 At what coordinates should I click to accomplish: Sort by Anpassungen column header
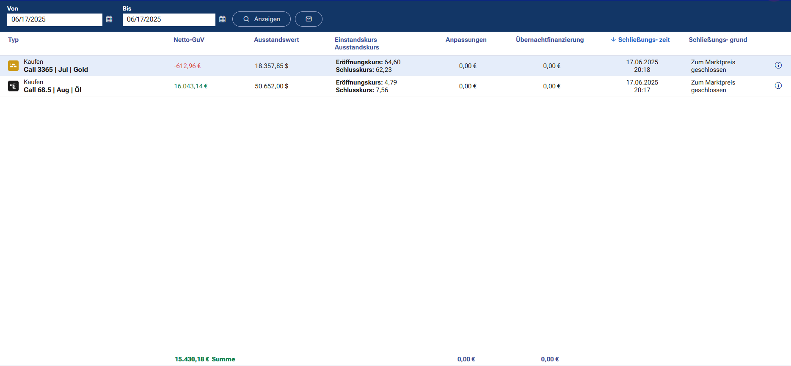(x=466, y=40)
